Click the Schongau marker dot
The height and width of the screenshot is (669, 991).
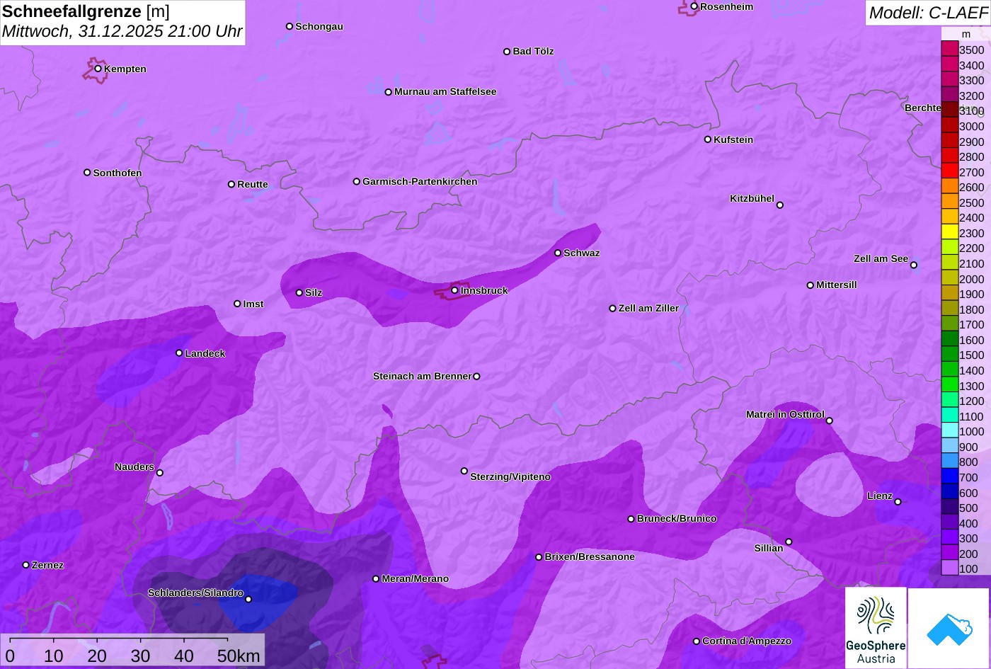coord(290,26)
